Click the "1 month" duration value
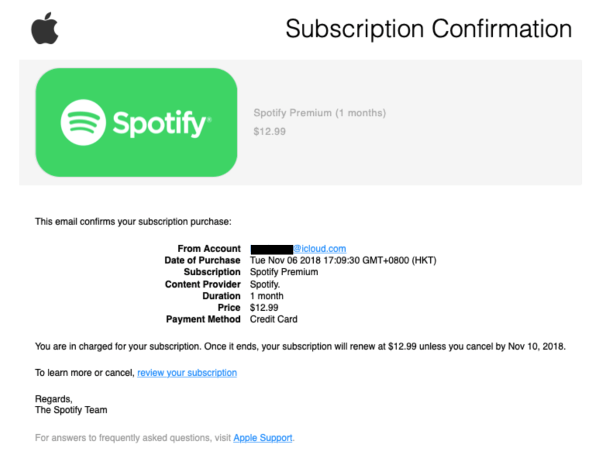605x456 pixels. point(266,296)
